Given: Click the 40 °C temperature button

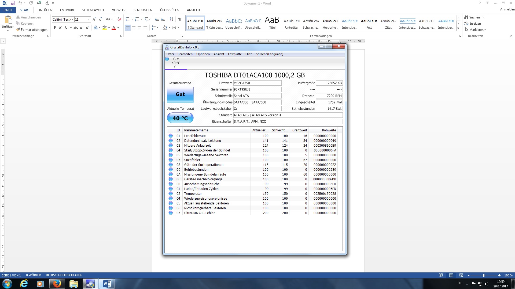Looking at the screenshot, I should click(180, 118).
